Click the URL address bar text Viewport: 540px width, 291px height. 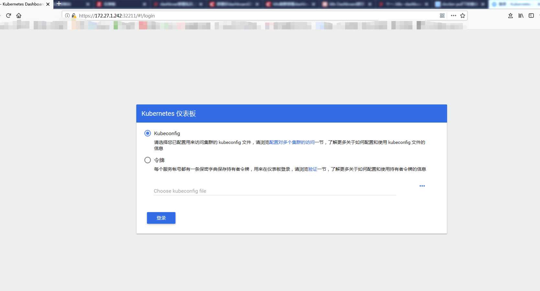pyautogui.click(x=117, y=16)
